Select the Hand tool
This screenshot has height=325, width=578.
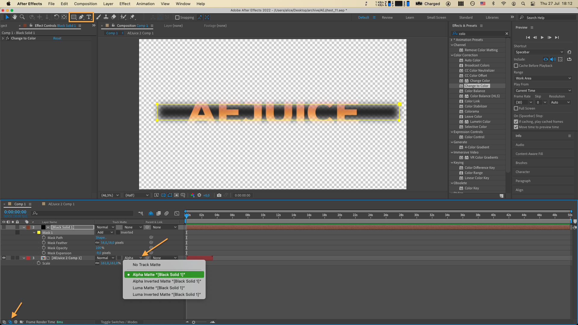[x=14, y=17]
